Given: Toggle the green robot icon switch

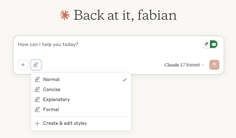Looking at the screenshot, I should coord(214,44).
